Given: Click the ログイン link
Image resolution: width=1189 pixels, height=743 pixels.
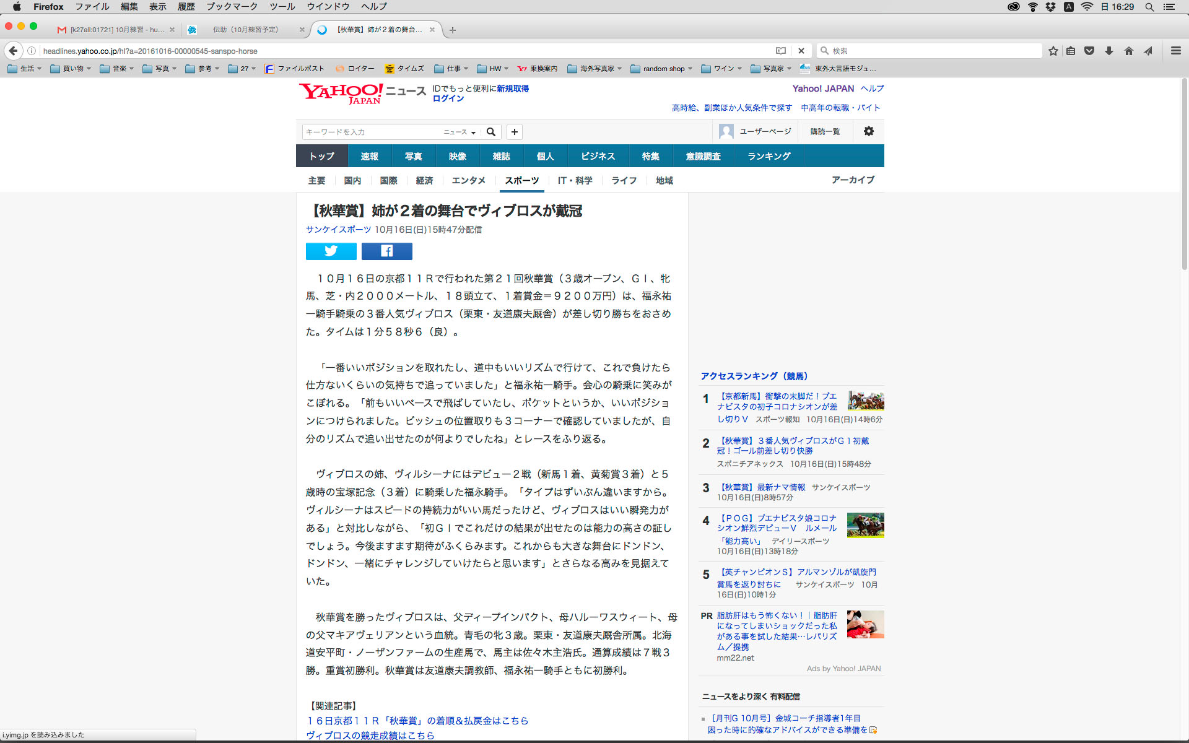Looking at the screenshot, I should pyautogui.click(x=448, y=98).
